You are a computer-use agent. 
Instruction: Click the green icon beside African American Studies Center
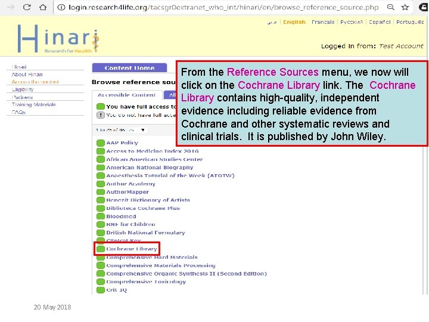point(101,159)
